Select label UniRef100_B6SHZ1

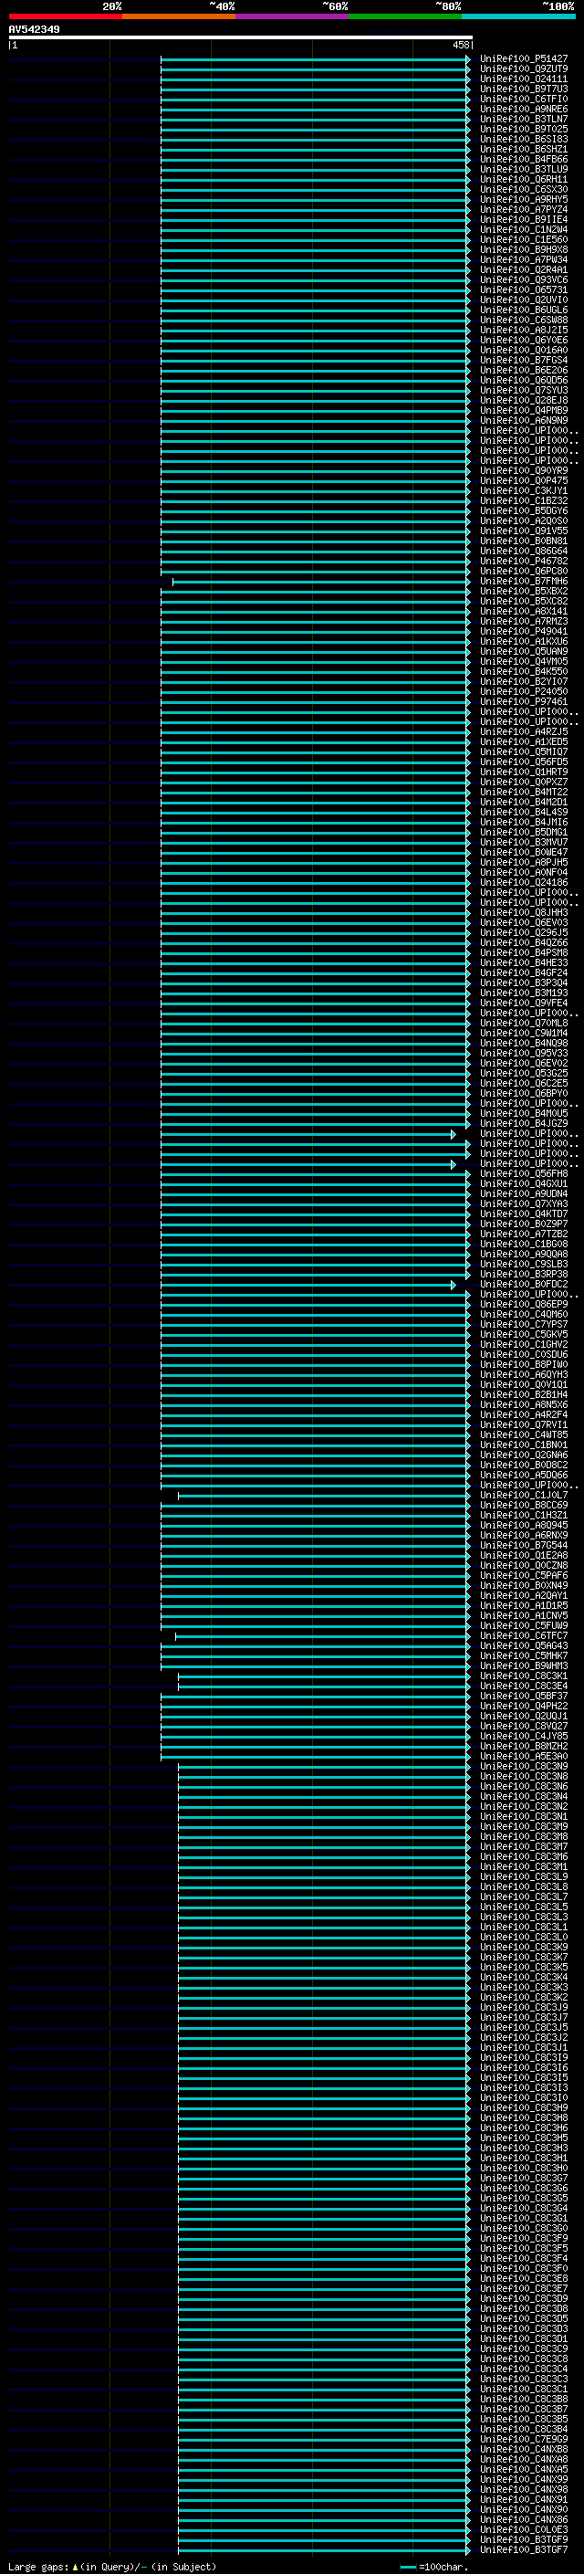click(523, 149)
